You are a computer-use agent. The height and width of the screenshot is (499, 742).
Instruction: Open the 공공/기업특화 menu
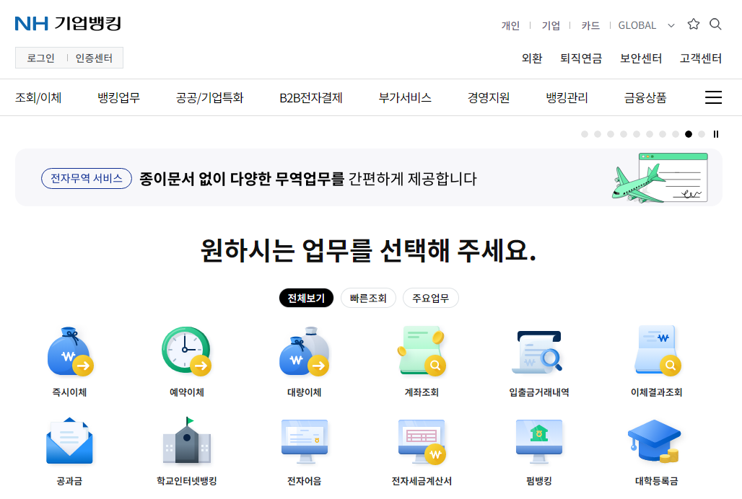(209, 98)
